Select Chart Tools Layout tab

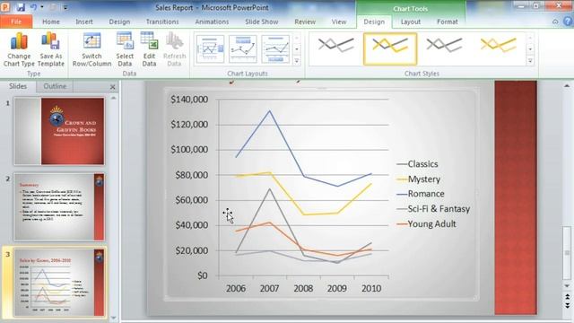click(411, 22)
